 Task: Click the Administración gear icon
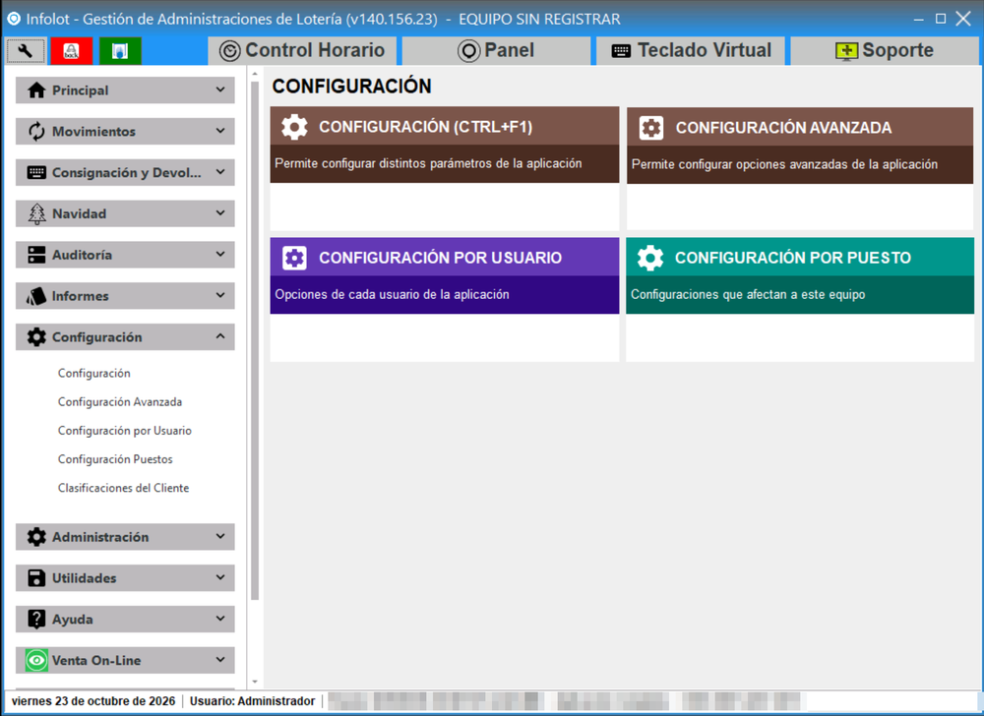click(x=36, y=537)
